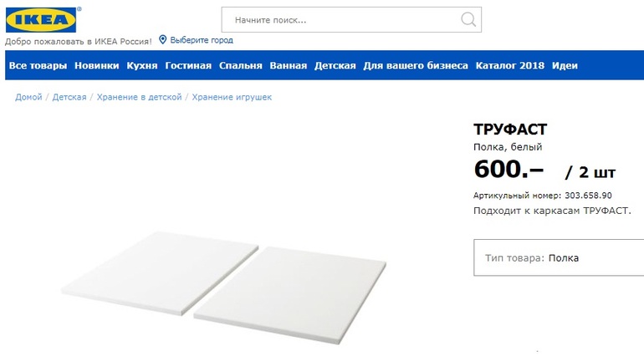Open "Хранение в детской" breadcrumb
The width and height of the screenshot is (644, 356).
139,97
